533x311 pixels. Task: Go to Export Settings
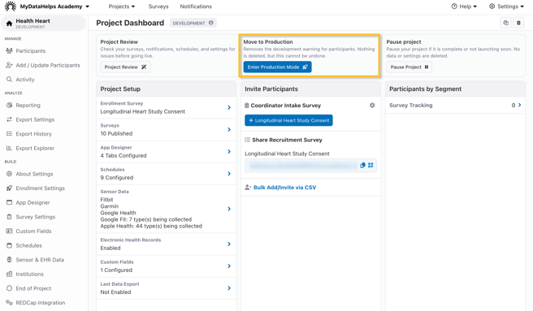click(35, 119)
